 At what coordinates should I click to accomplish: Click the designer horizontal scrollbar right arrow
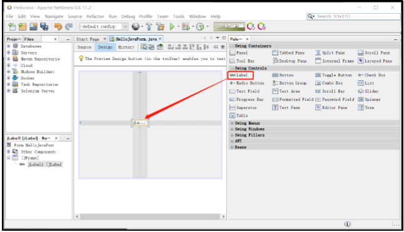coord(223,216)
